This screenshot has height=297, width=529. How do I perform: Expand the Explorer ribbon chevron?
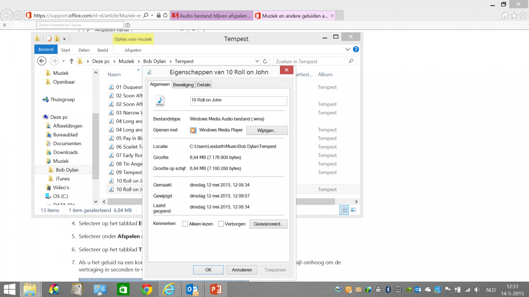click(x=347, y=49)
